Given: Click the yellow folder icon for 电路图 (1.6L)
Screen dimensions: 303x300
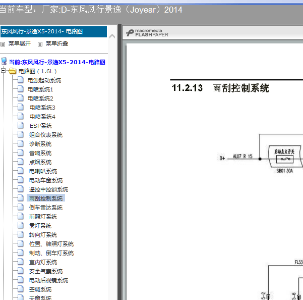Looking at the screenshot, I should pos(13,71).
